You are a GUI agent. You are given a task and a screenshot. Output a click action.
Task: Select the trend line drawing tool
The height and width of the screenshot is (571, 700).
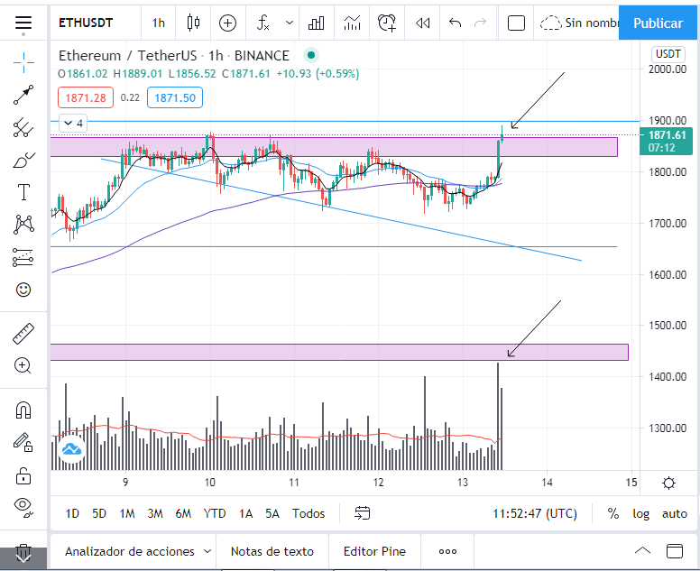click(23, 95)
